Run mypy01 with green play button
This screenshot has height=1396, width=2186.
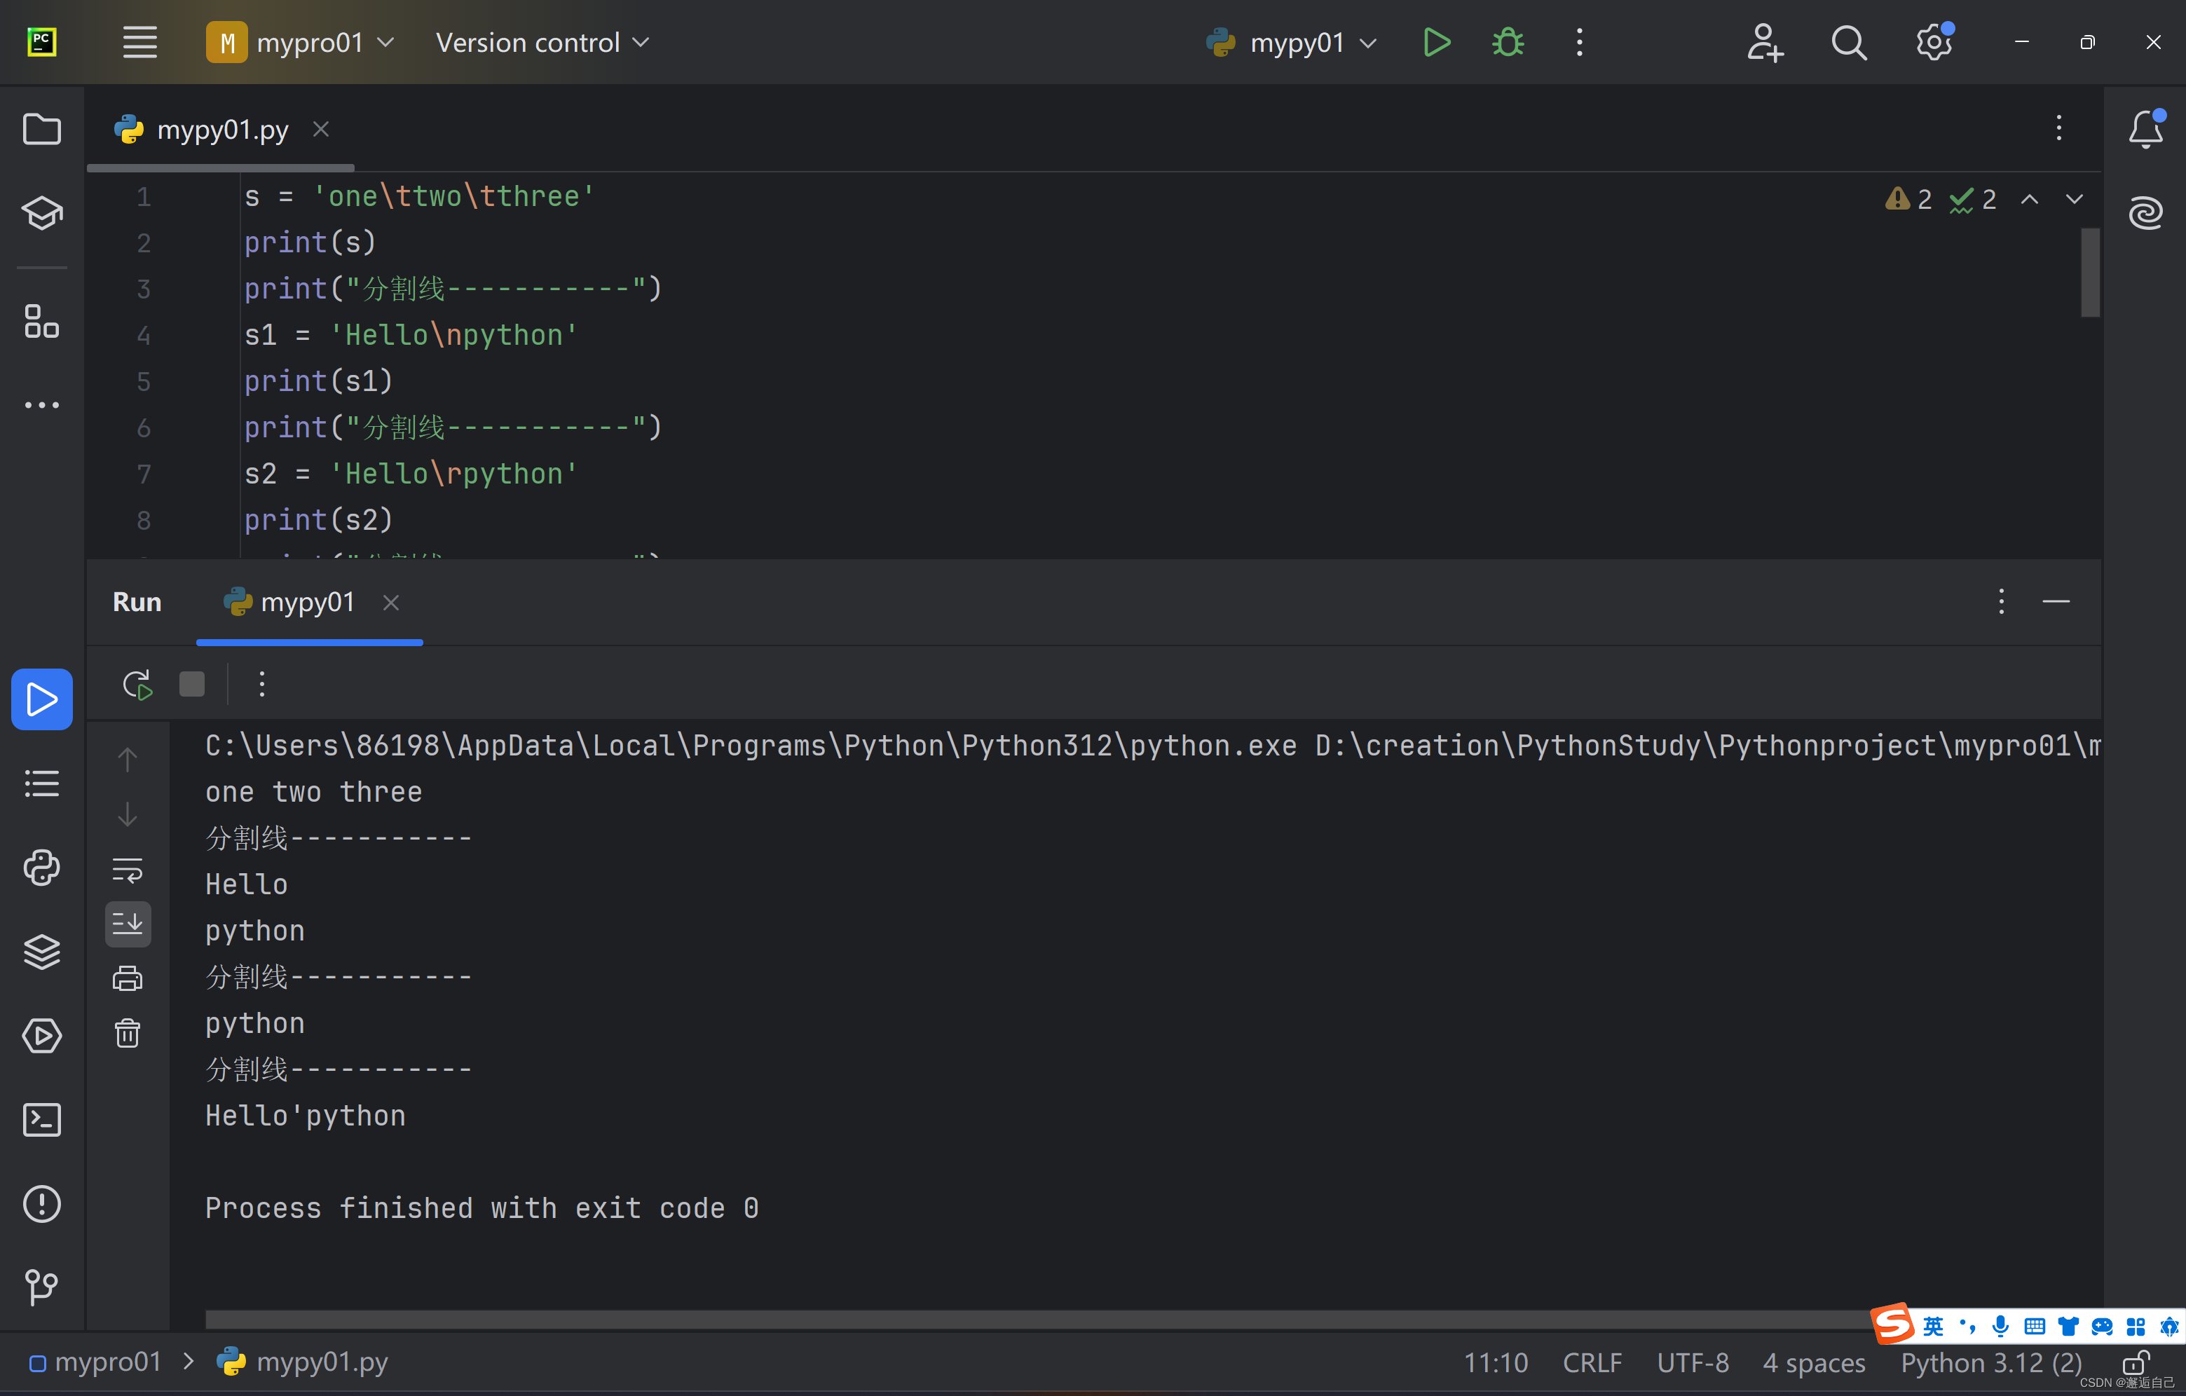point(1436,43)
